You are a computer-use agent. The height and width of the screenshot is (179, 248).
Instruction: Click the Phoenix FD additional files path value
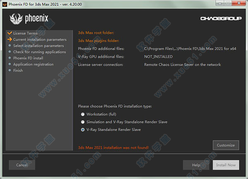(190, 49)
